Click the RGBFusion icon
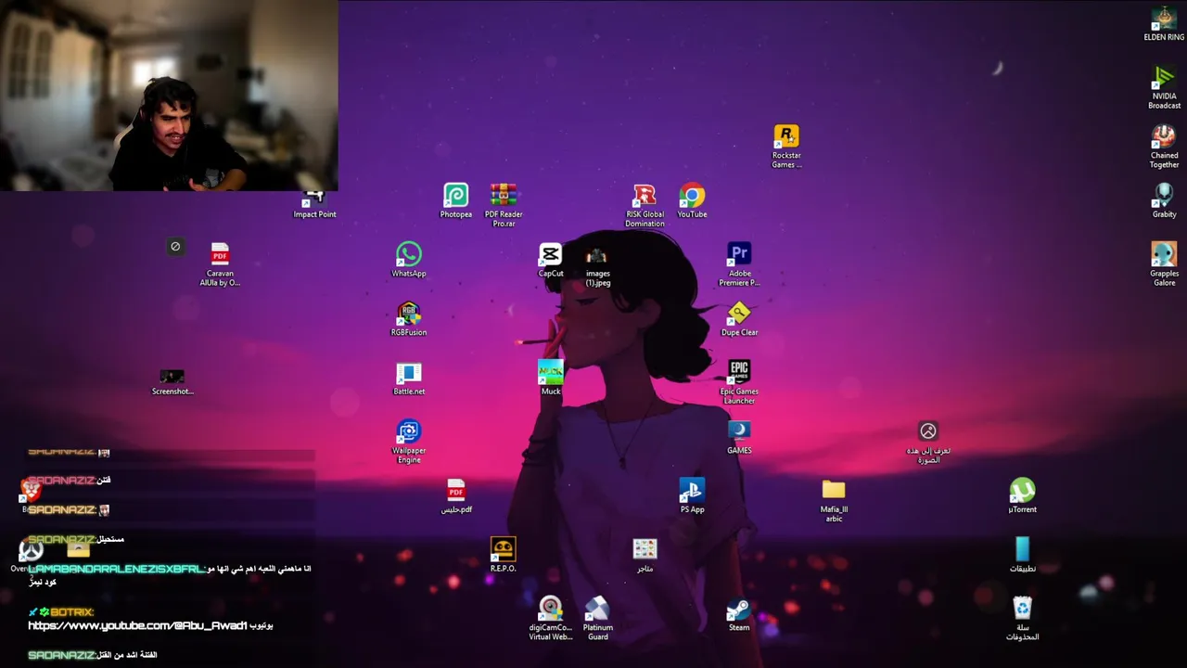Image resolution: width=1187 pixels, height=668 pixels. pyautogui.click(x=409, y=318)
